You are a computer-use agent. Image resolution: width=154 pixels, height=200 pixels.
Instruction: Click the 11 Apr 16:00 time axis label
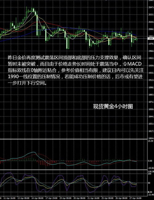(x=10, y=198)
